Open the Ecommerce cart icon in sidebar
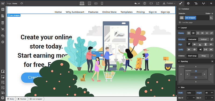The image size is (215, 101). click(3, 29)
